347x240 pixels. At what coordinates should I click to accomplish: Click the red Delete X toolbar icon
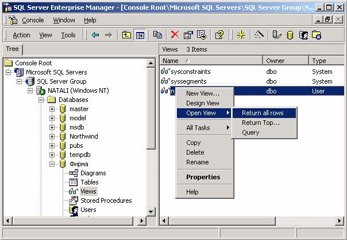tap(175, 35)
